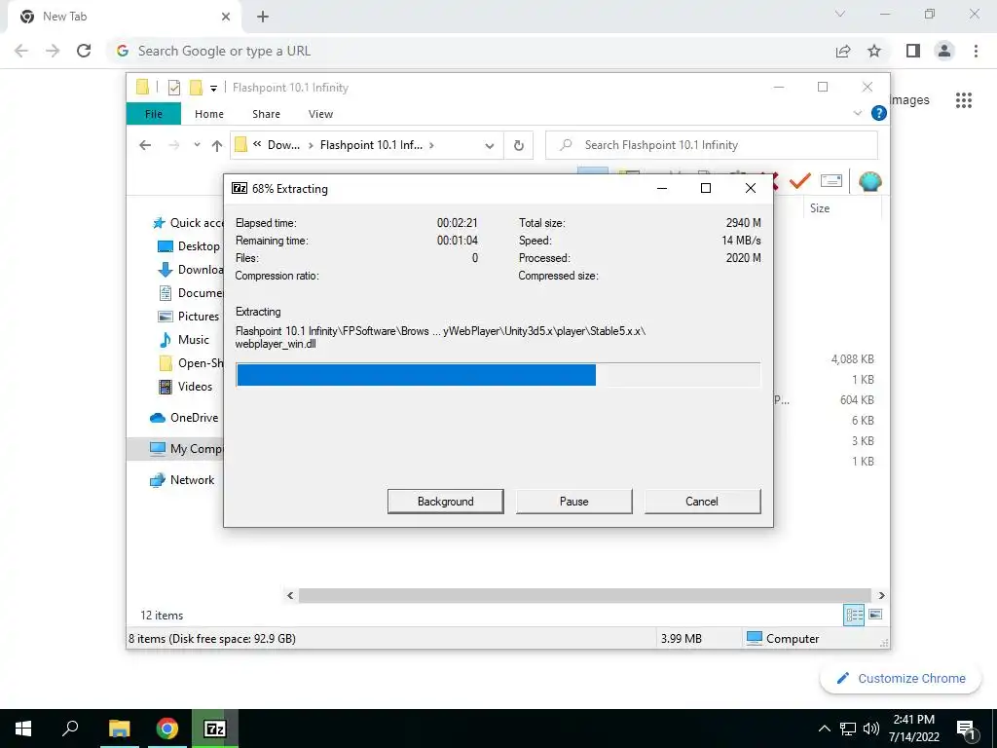
Task: Pause the 7-Zip extraction
Action: point(573,502)
